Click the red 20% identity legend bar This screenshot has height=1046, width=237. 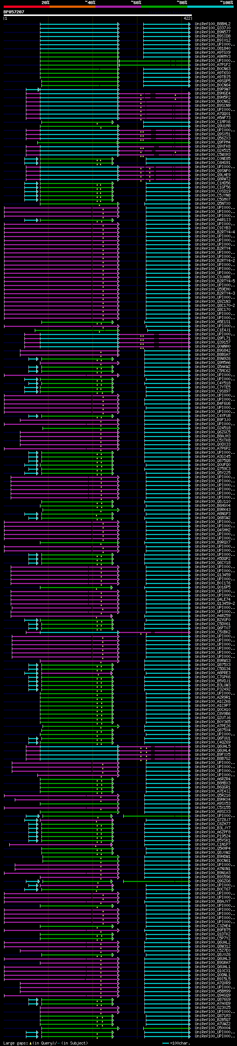point(26,7)
